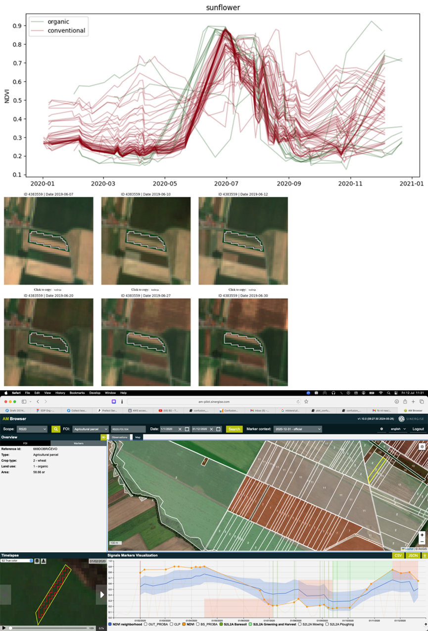The height and width of the screenshot is (631, 428).
Task: Open the timelapse layers icon
Action: [x=37, y=561]
